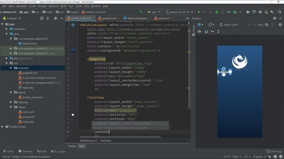Viewport: 284px width, 159px height.
Task: Click the Make Project hammer icon
Action: 141,12
